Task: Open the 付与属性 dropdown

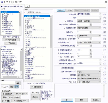Action: [89, 75]
